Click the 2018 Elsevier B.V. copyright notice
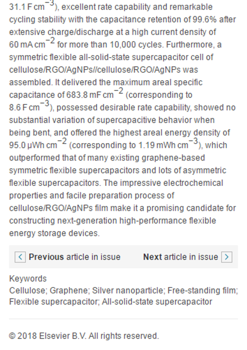247x350 pixels. click(84, 336)
